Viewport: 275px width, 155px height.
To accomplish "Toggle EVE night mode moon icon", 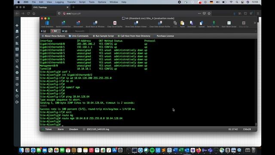I will point(17,90).
